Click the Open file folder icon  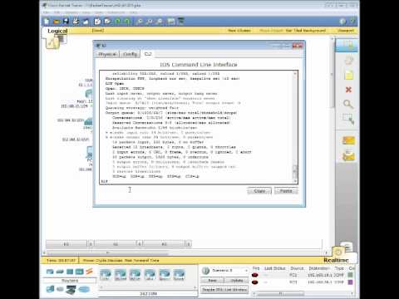57,21
